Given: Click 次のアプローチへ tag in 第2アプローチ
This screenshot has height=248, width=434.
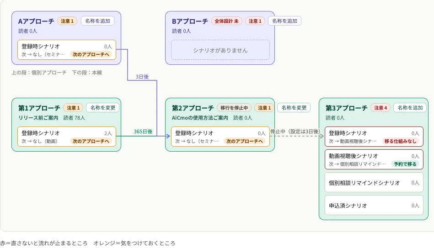Looking at the screenshot, I should click(x=245, y=141).
